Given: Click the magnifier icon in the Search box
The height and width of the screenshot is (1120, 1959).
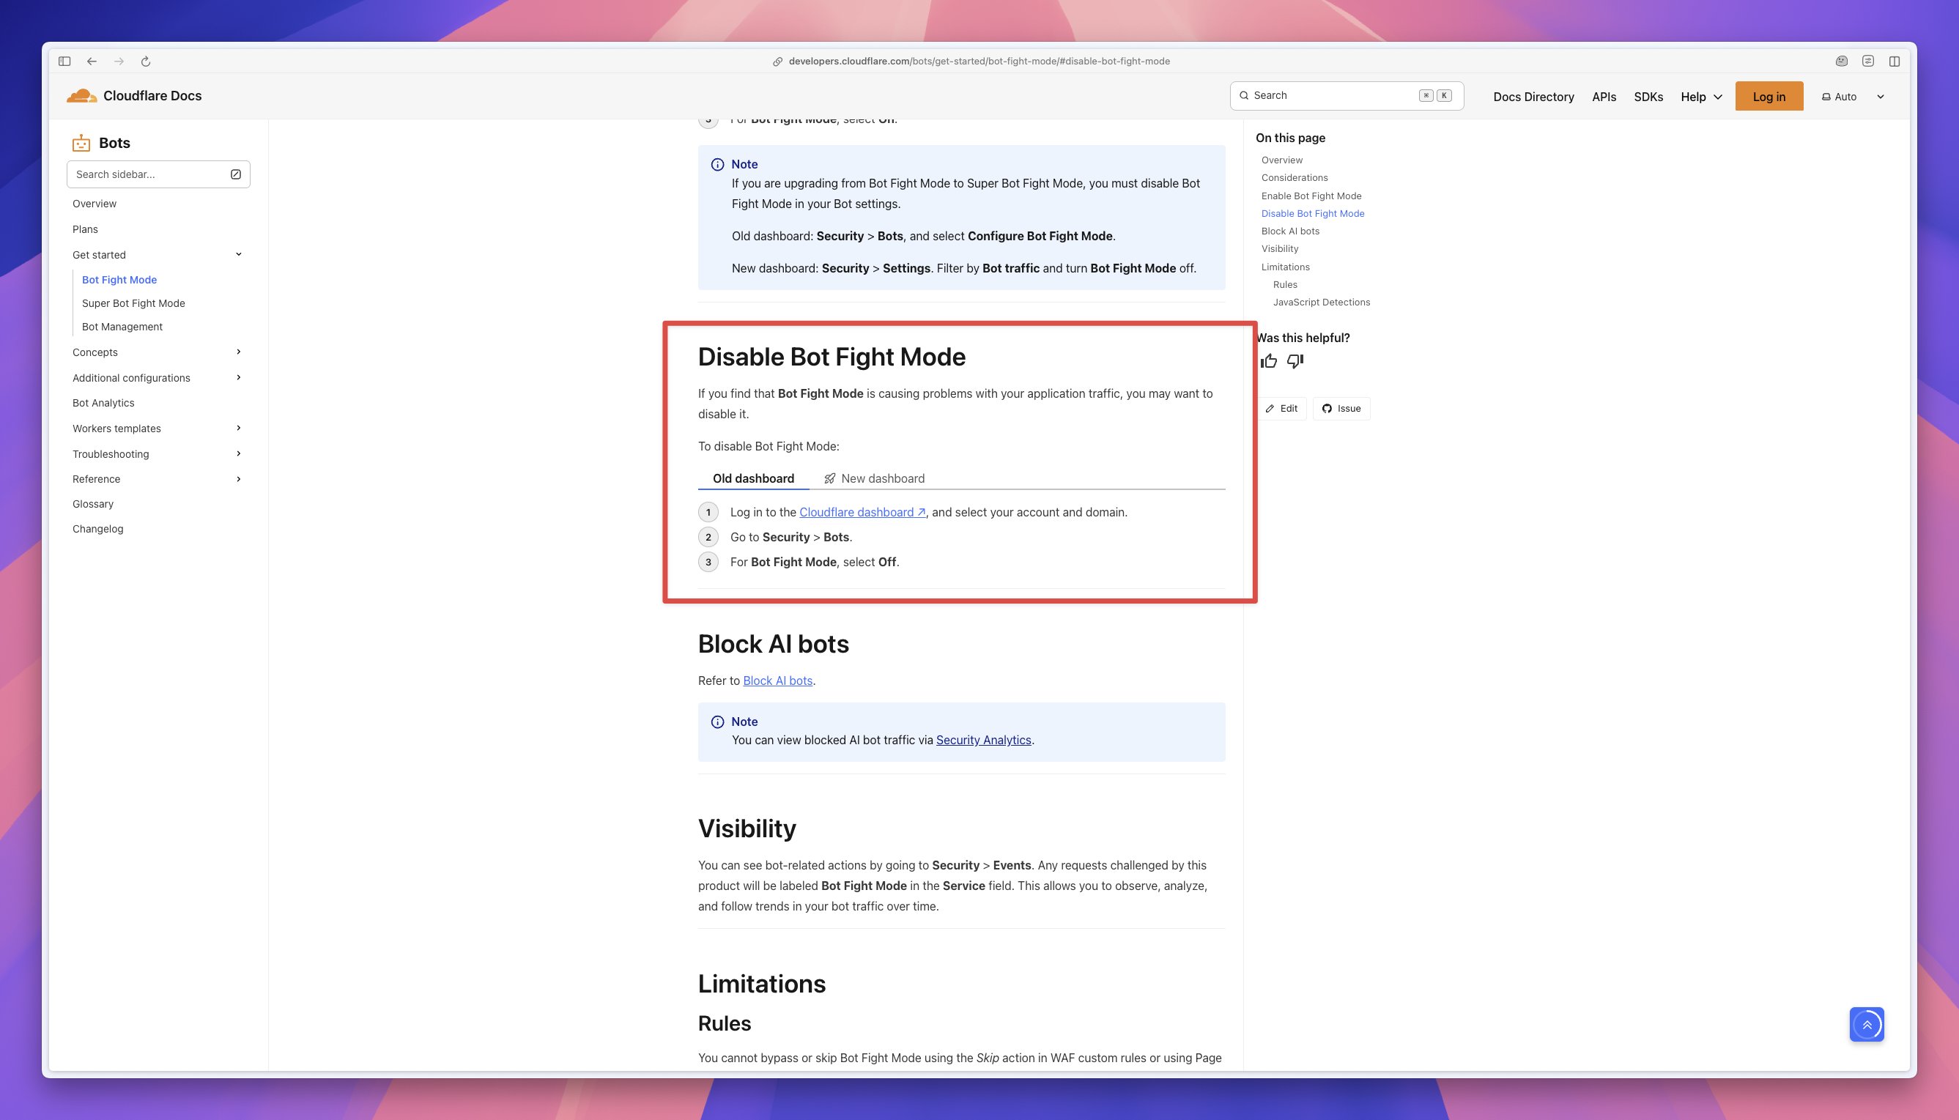Looking at the screenshot, I should click(1244, 95).
